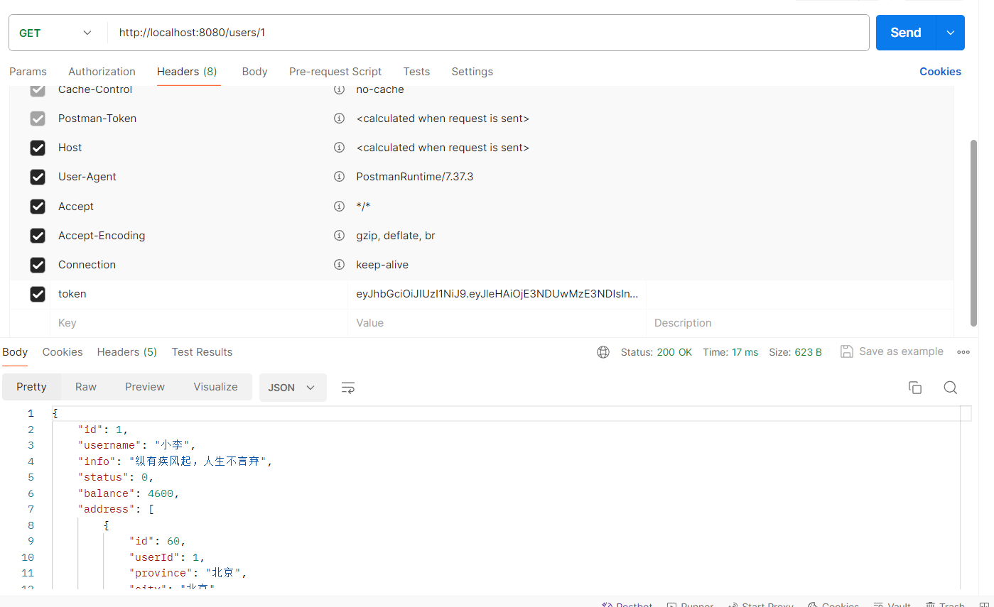Copy the response body
Image resolution: width=994 pixels, height=607 pixels.
coord(915,387)
